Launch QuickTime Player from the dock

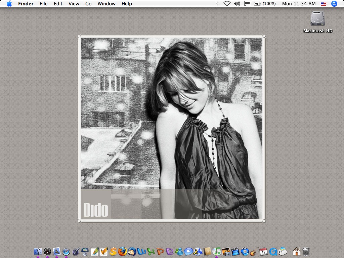(273, 251)
